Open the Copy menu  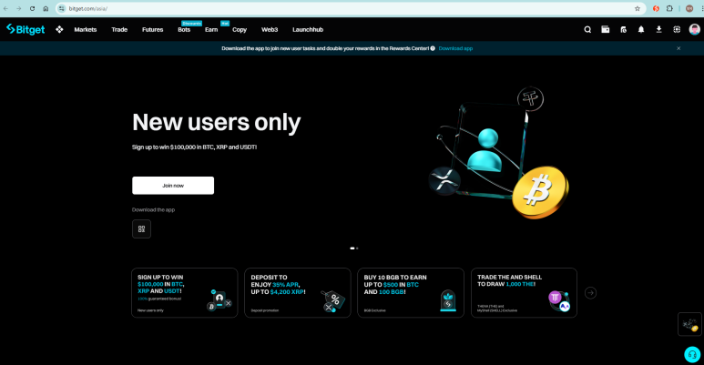click(240, 30)
